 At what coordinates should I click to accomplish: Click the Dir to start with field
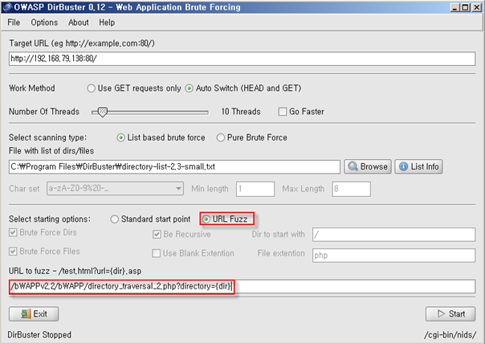coord(393,235)
